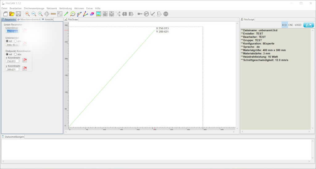Image resolution: width=316 pixels, height=169 pixels.
Task: Click the auto-zoom magnifier marked A
Action: 40,14
